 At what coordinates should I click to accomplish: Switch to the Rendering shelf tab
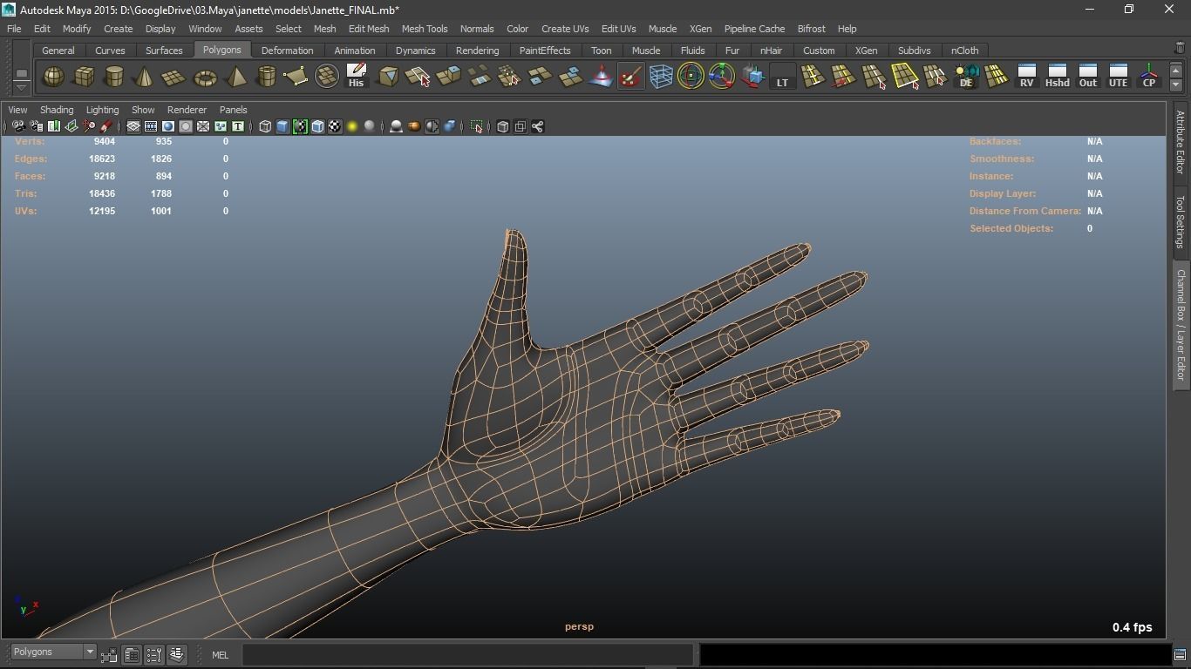point(477,51)
